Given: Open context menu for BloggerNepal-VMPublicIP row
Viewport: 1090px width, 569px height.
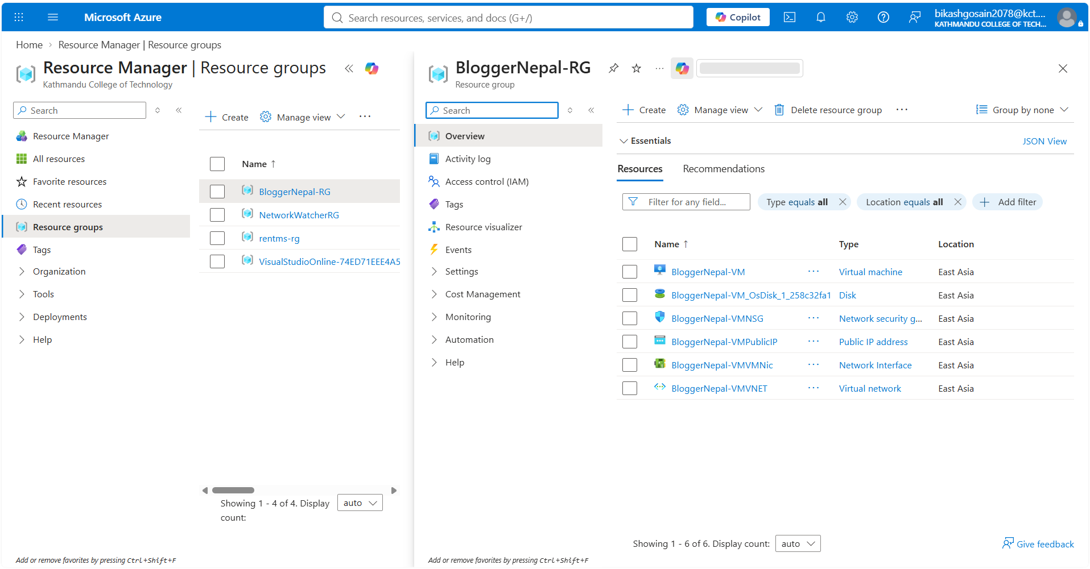Looking at the screenshot, I should click(x=814, y=342).
